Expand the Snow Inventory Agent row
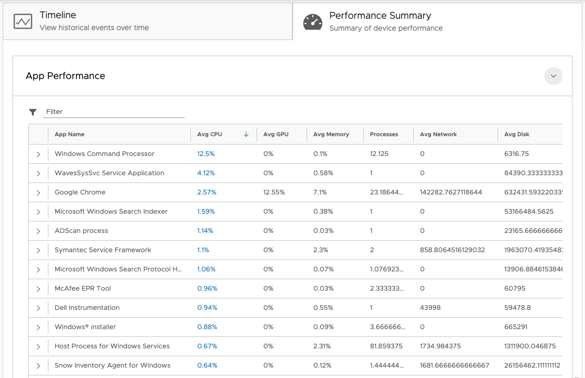This screenshot has height=378, width=585. pos(38,366)
